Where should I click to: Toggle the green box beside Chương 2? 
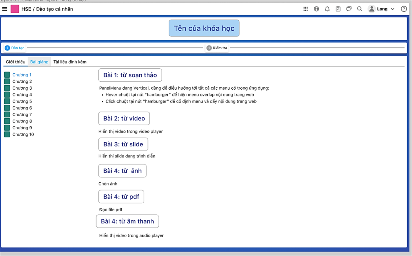click(x=7, y=81)
